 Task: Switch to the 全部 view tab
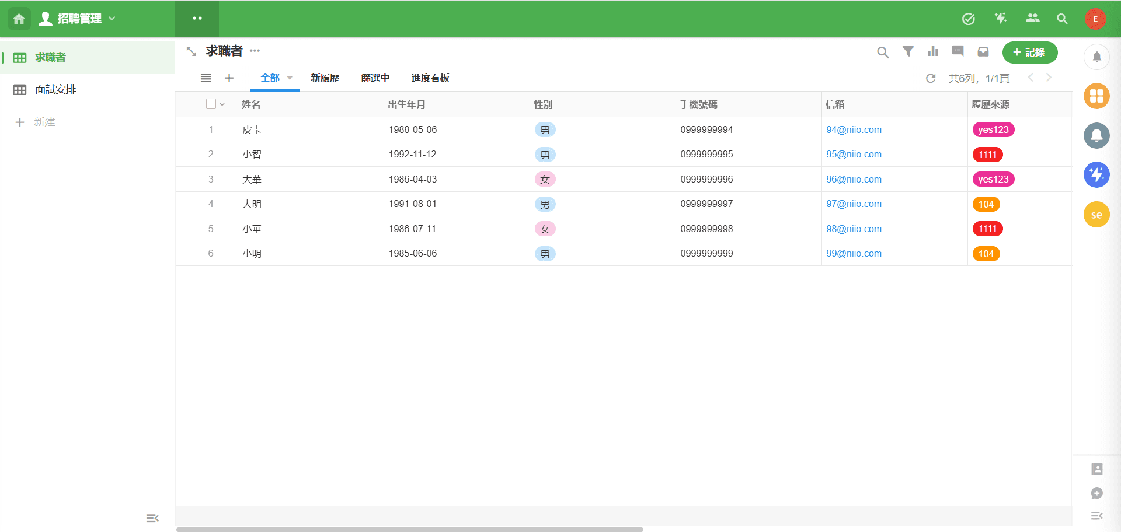(x=270, y=78)
